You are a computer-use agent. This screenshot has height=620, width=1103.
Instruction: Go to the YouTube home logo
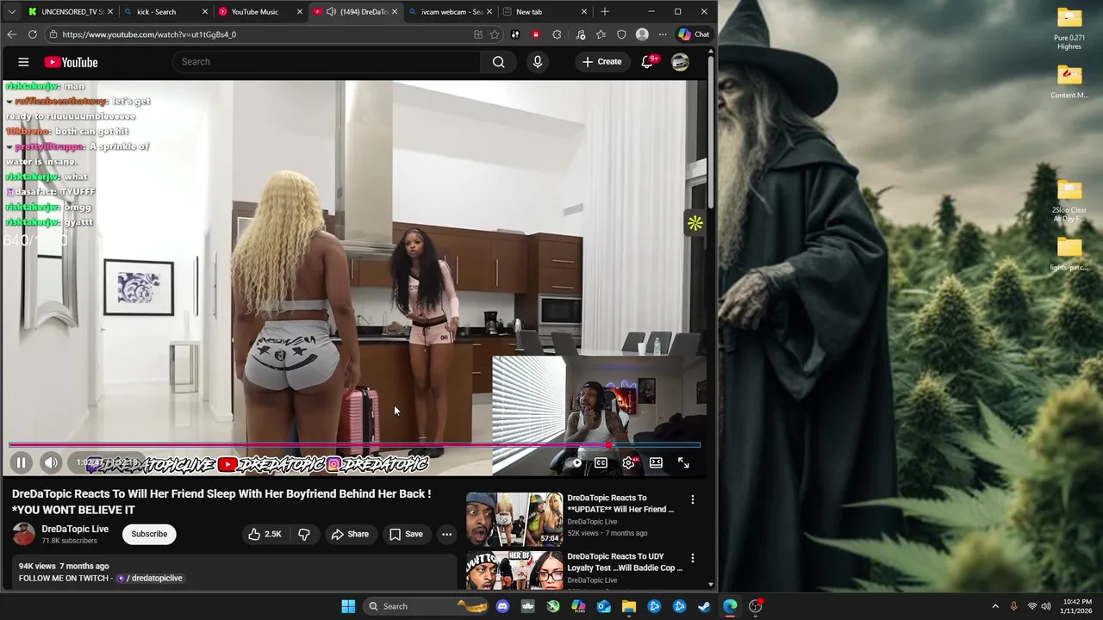(x=72, y=62)
